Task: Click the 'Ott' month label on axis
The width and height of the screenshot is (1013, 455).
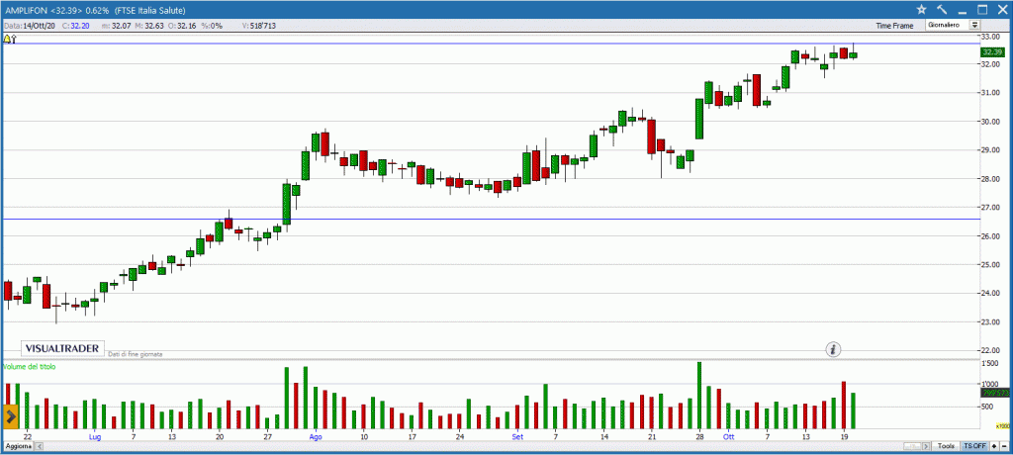Action: pos(729,437)
